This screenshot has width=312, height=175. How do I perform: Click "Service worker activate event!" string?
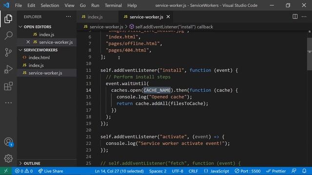[x=181, y=143]
